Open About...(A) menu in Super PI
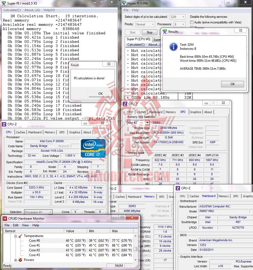 point(32,10)
